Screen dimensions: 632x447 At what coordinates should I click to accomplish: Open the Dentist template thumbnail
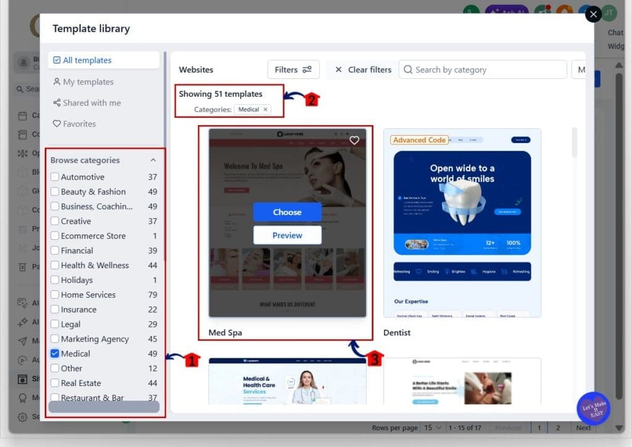tap(462, 223)
